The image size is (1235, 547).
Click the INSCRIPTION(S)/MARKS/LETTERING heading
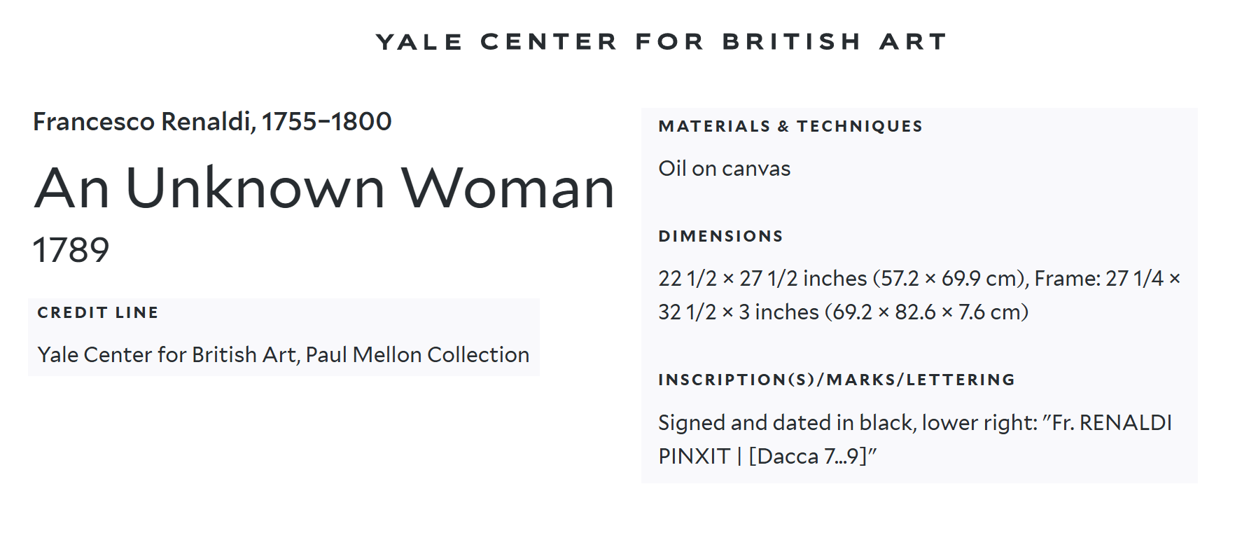837,380
